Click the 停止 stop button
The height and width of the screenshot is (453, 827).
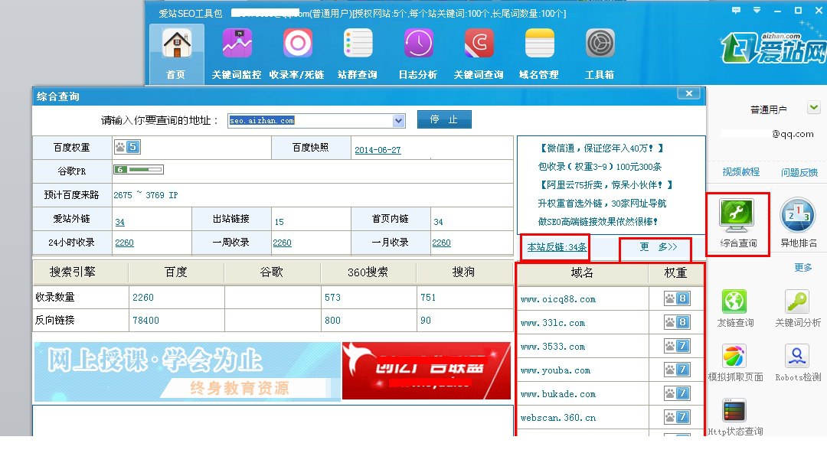tap(444, 119)
